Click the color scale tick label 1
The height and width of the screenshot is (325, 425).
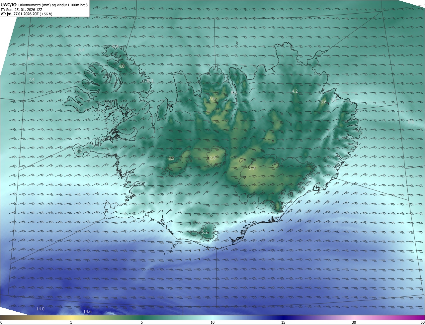click(x=71, y=322)
